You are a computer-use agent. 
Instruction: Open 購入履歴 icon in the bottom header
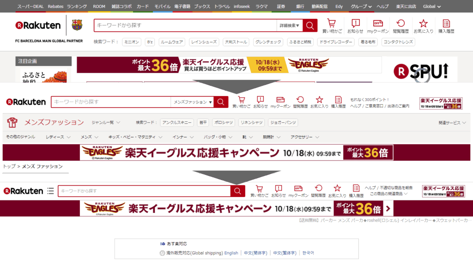(356, 191)
